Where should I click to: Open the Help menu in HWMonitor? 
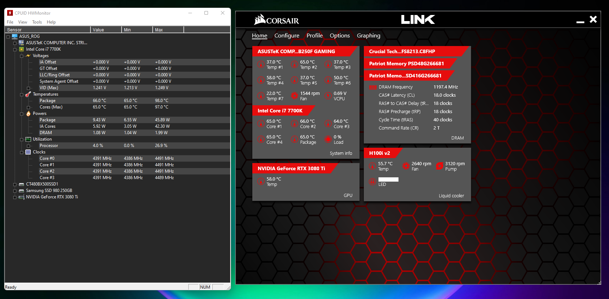[x=51, y=22]
